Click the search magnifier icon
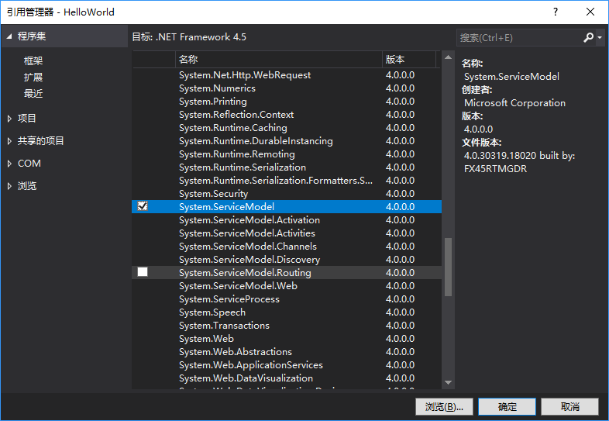This screenshot has width=609, height=421. pos(588,37)
